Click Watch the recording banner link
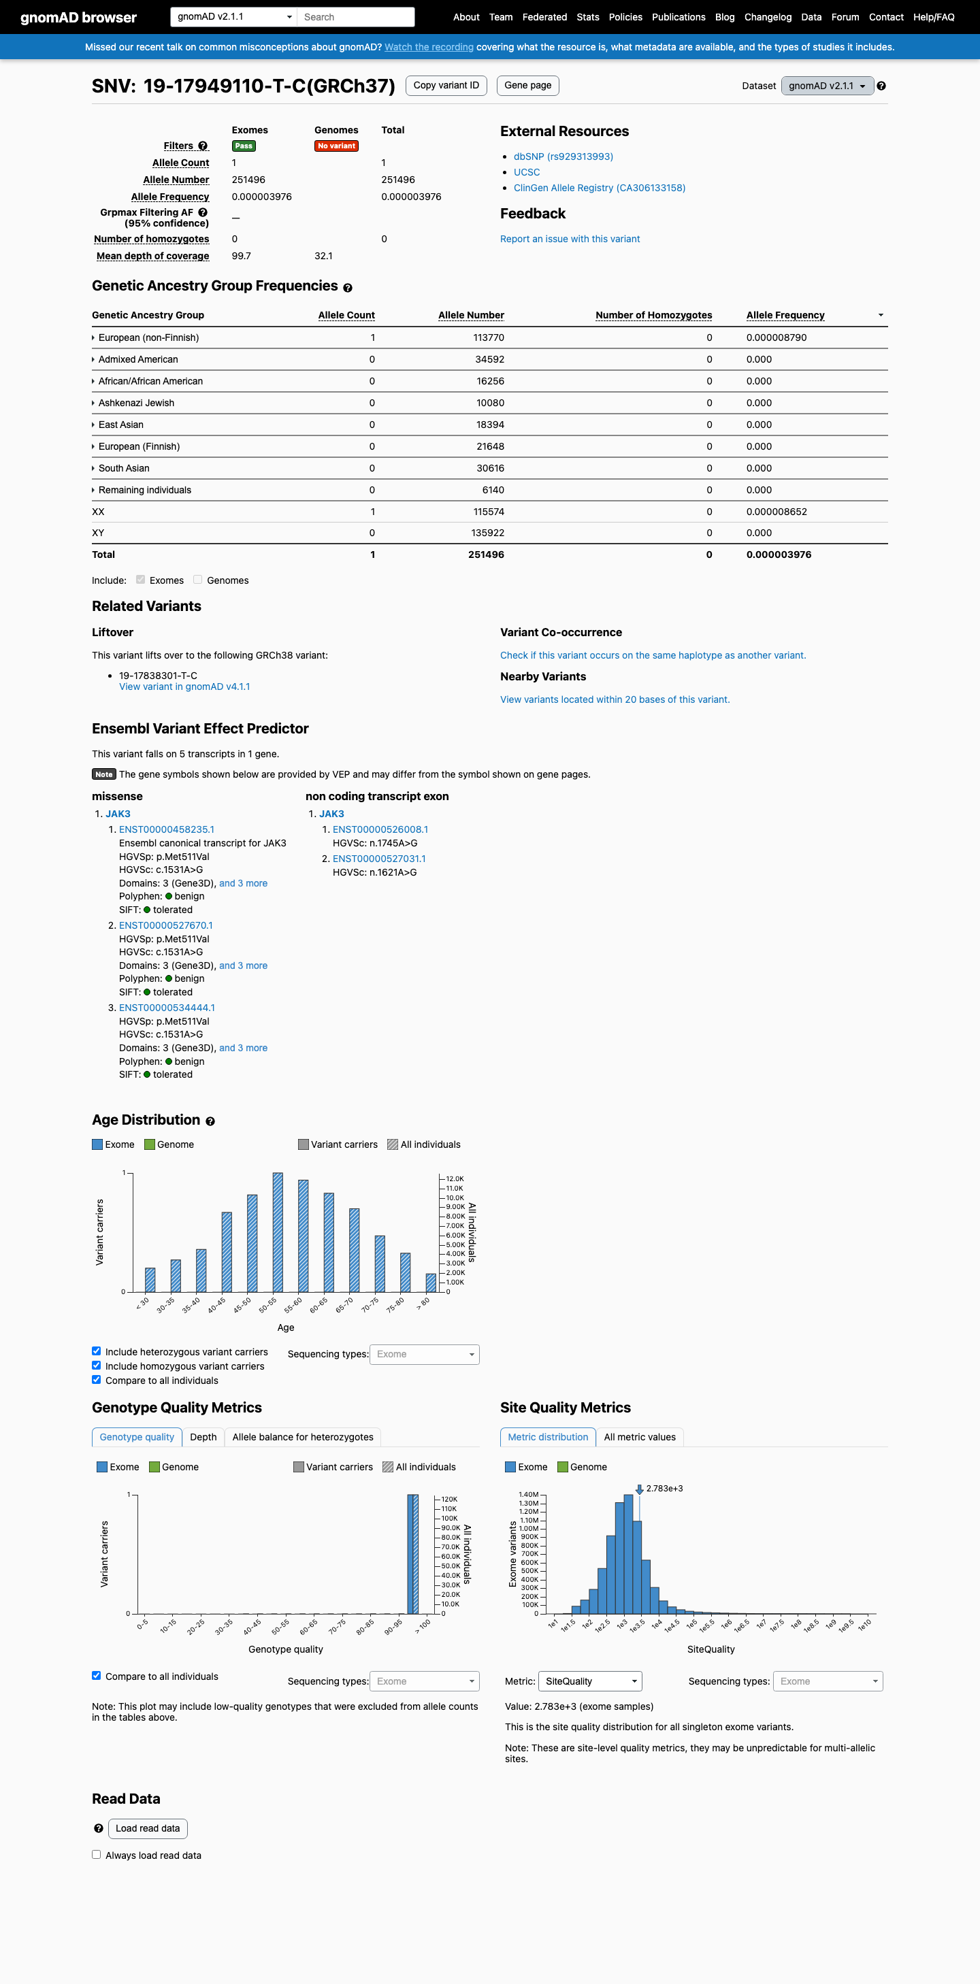980x1984 pixels. (429, 47)
